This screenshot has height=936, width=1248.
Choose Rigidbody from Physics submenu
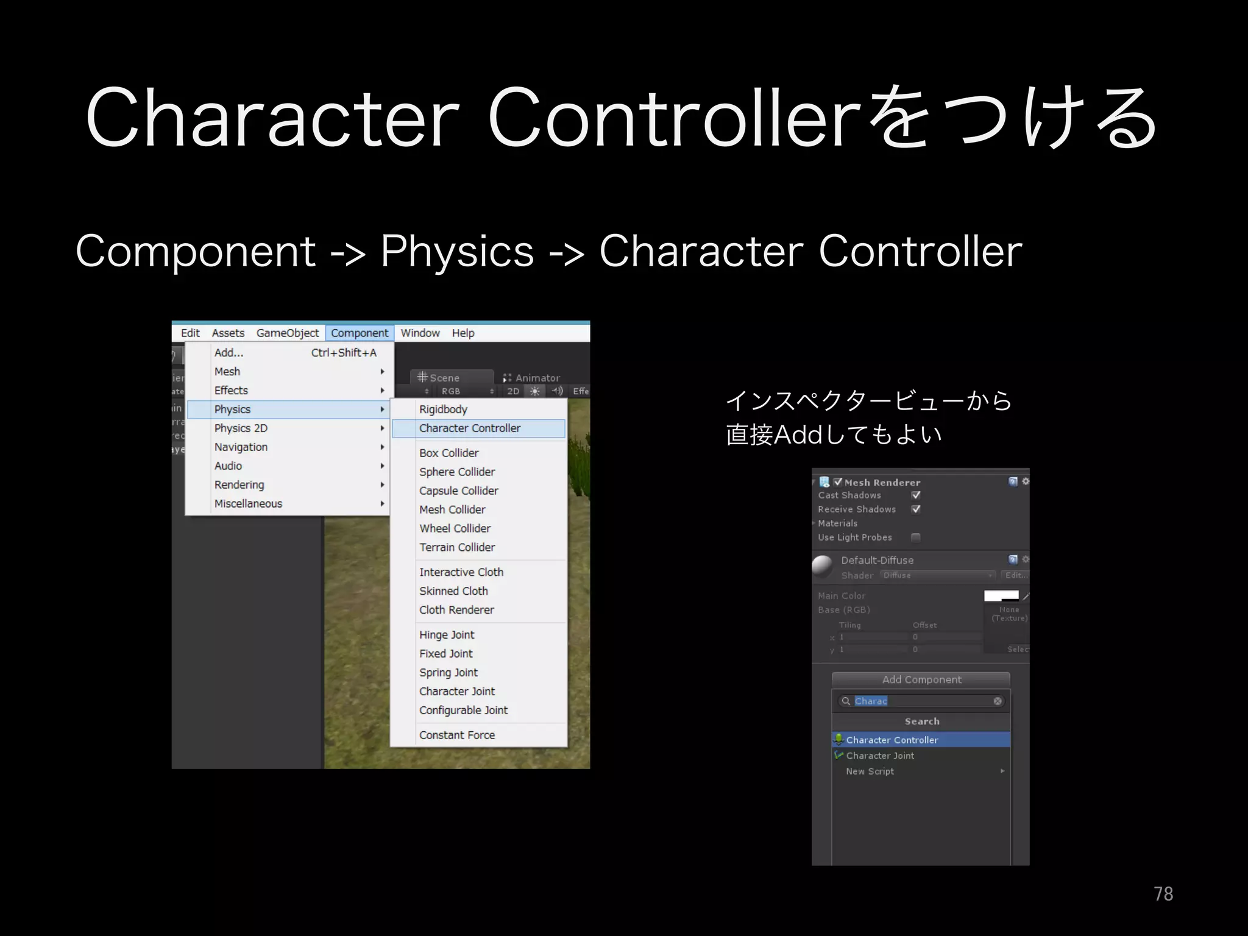click(x=479, y=409)
